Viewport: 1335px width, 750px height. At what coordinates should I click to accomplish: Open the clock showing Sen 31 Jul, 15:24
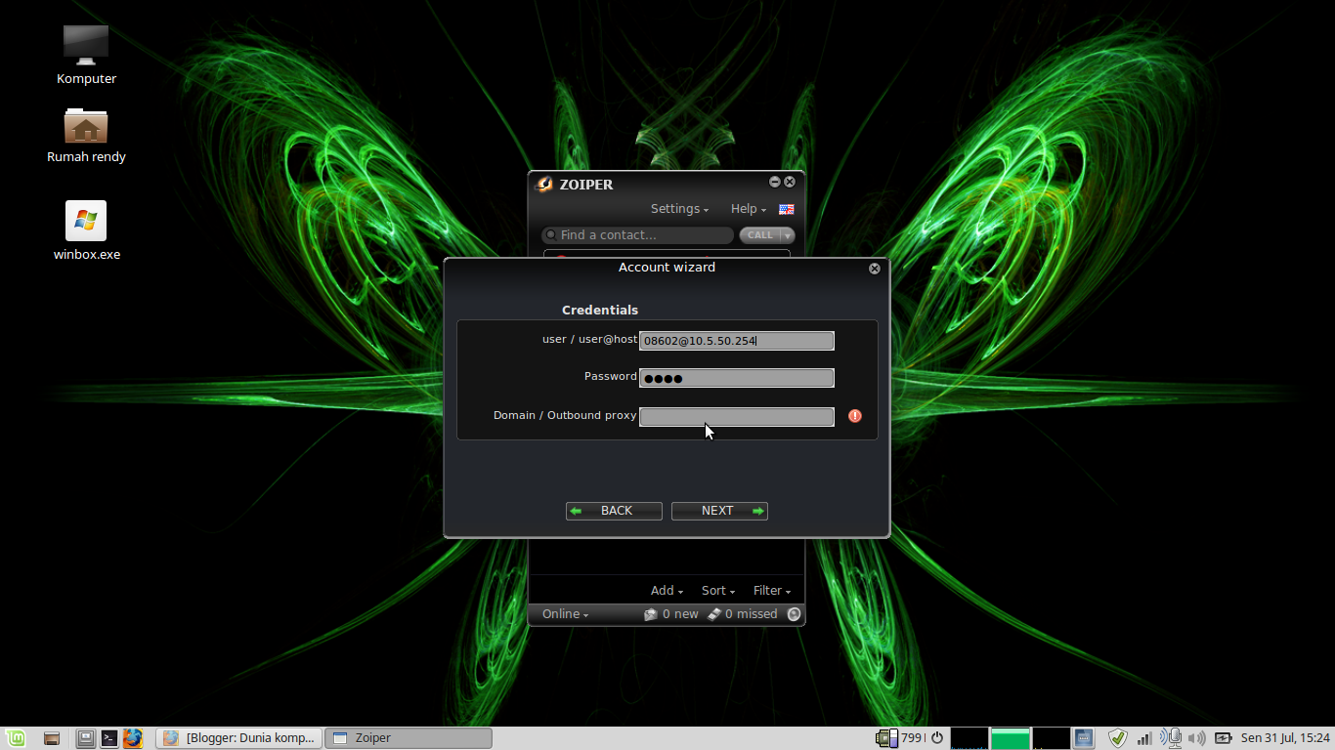[1285, 738]
